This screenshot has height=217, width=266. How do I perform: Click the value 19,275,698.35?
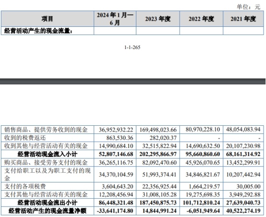point(203,194)
